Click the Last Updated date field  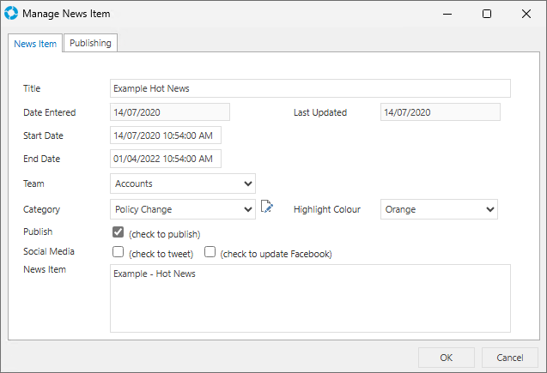tap(440, 112)
